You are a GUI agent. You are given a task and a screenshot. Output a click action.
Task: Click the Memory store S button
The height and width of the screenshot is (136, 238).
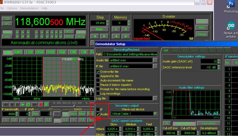(x=116, y=29)
